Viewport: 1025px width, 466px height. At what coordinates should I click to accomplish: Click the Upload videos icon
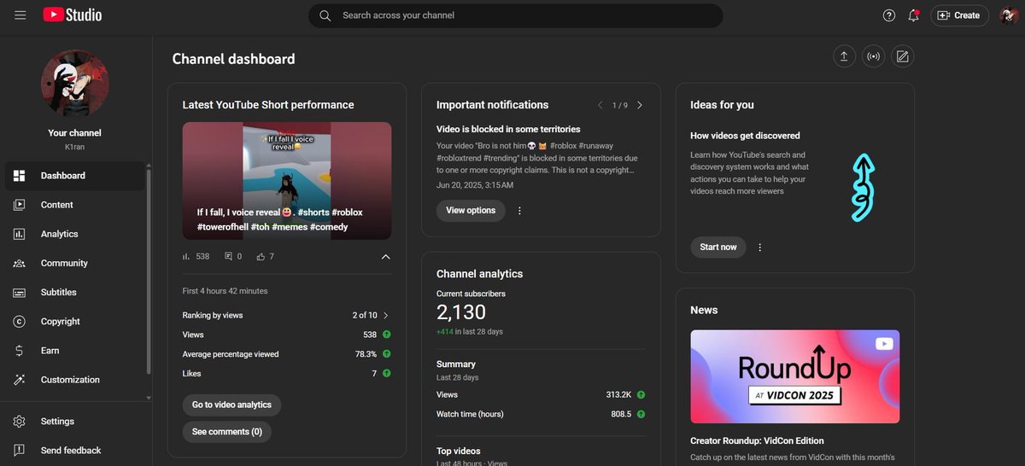coord(844,57)
